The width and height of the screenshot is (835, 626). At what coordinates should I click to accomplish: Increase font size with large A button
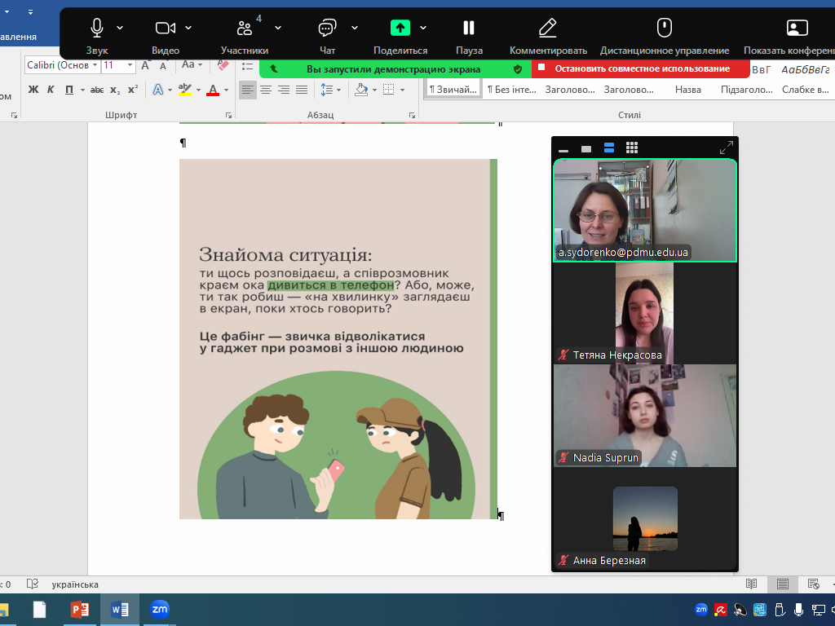coord(145,65)
